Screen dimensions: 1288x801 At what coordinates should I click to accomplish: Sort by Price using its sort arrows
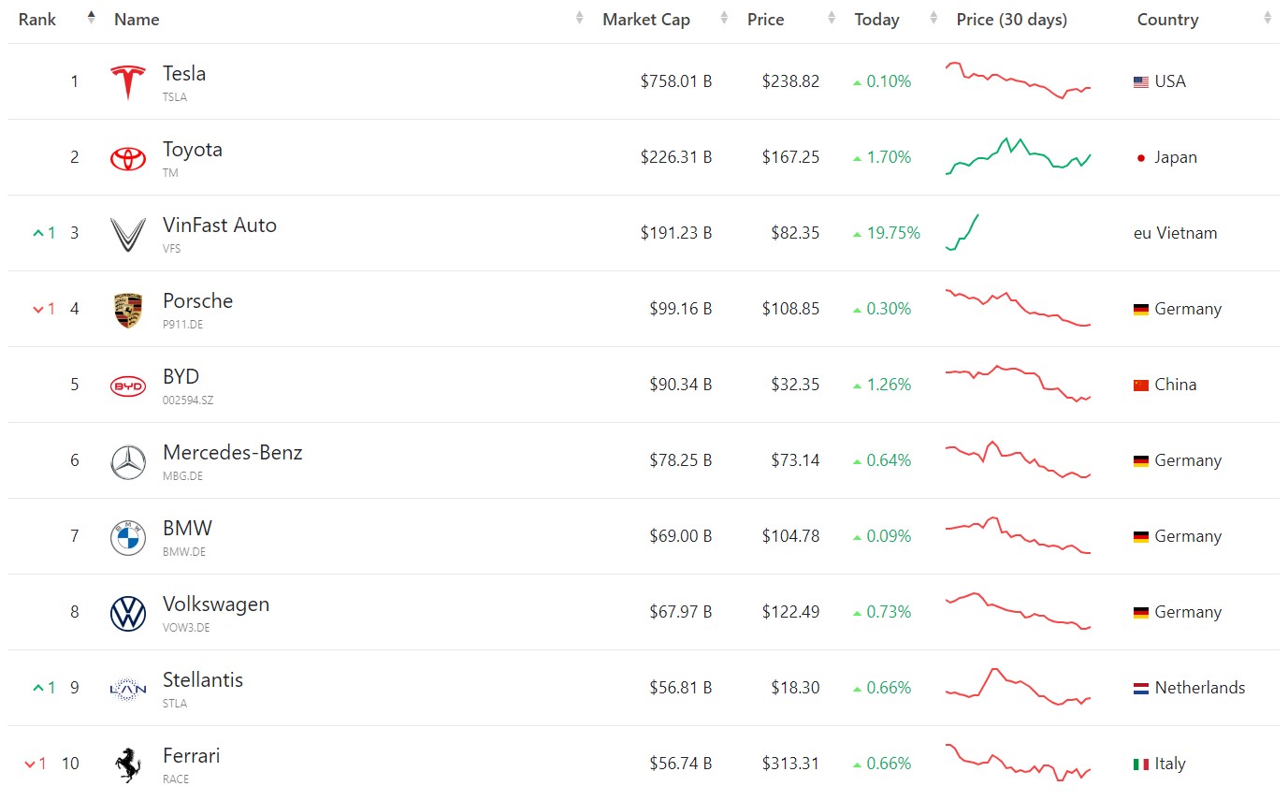(x=832, y=19)
